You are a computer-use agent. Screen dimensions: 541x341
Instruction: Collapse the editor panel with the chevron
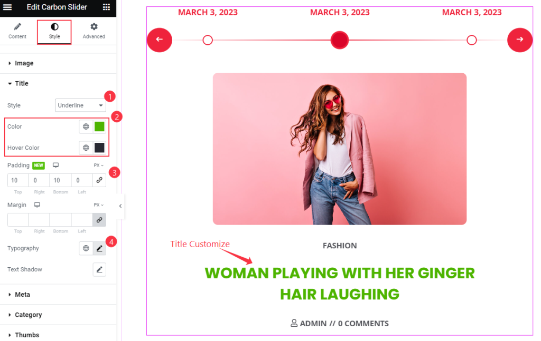pos(120,206)
